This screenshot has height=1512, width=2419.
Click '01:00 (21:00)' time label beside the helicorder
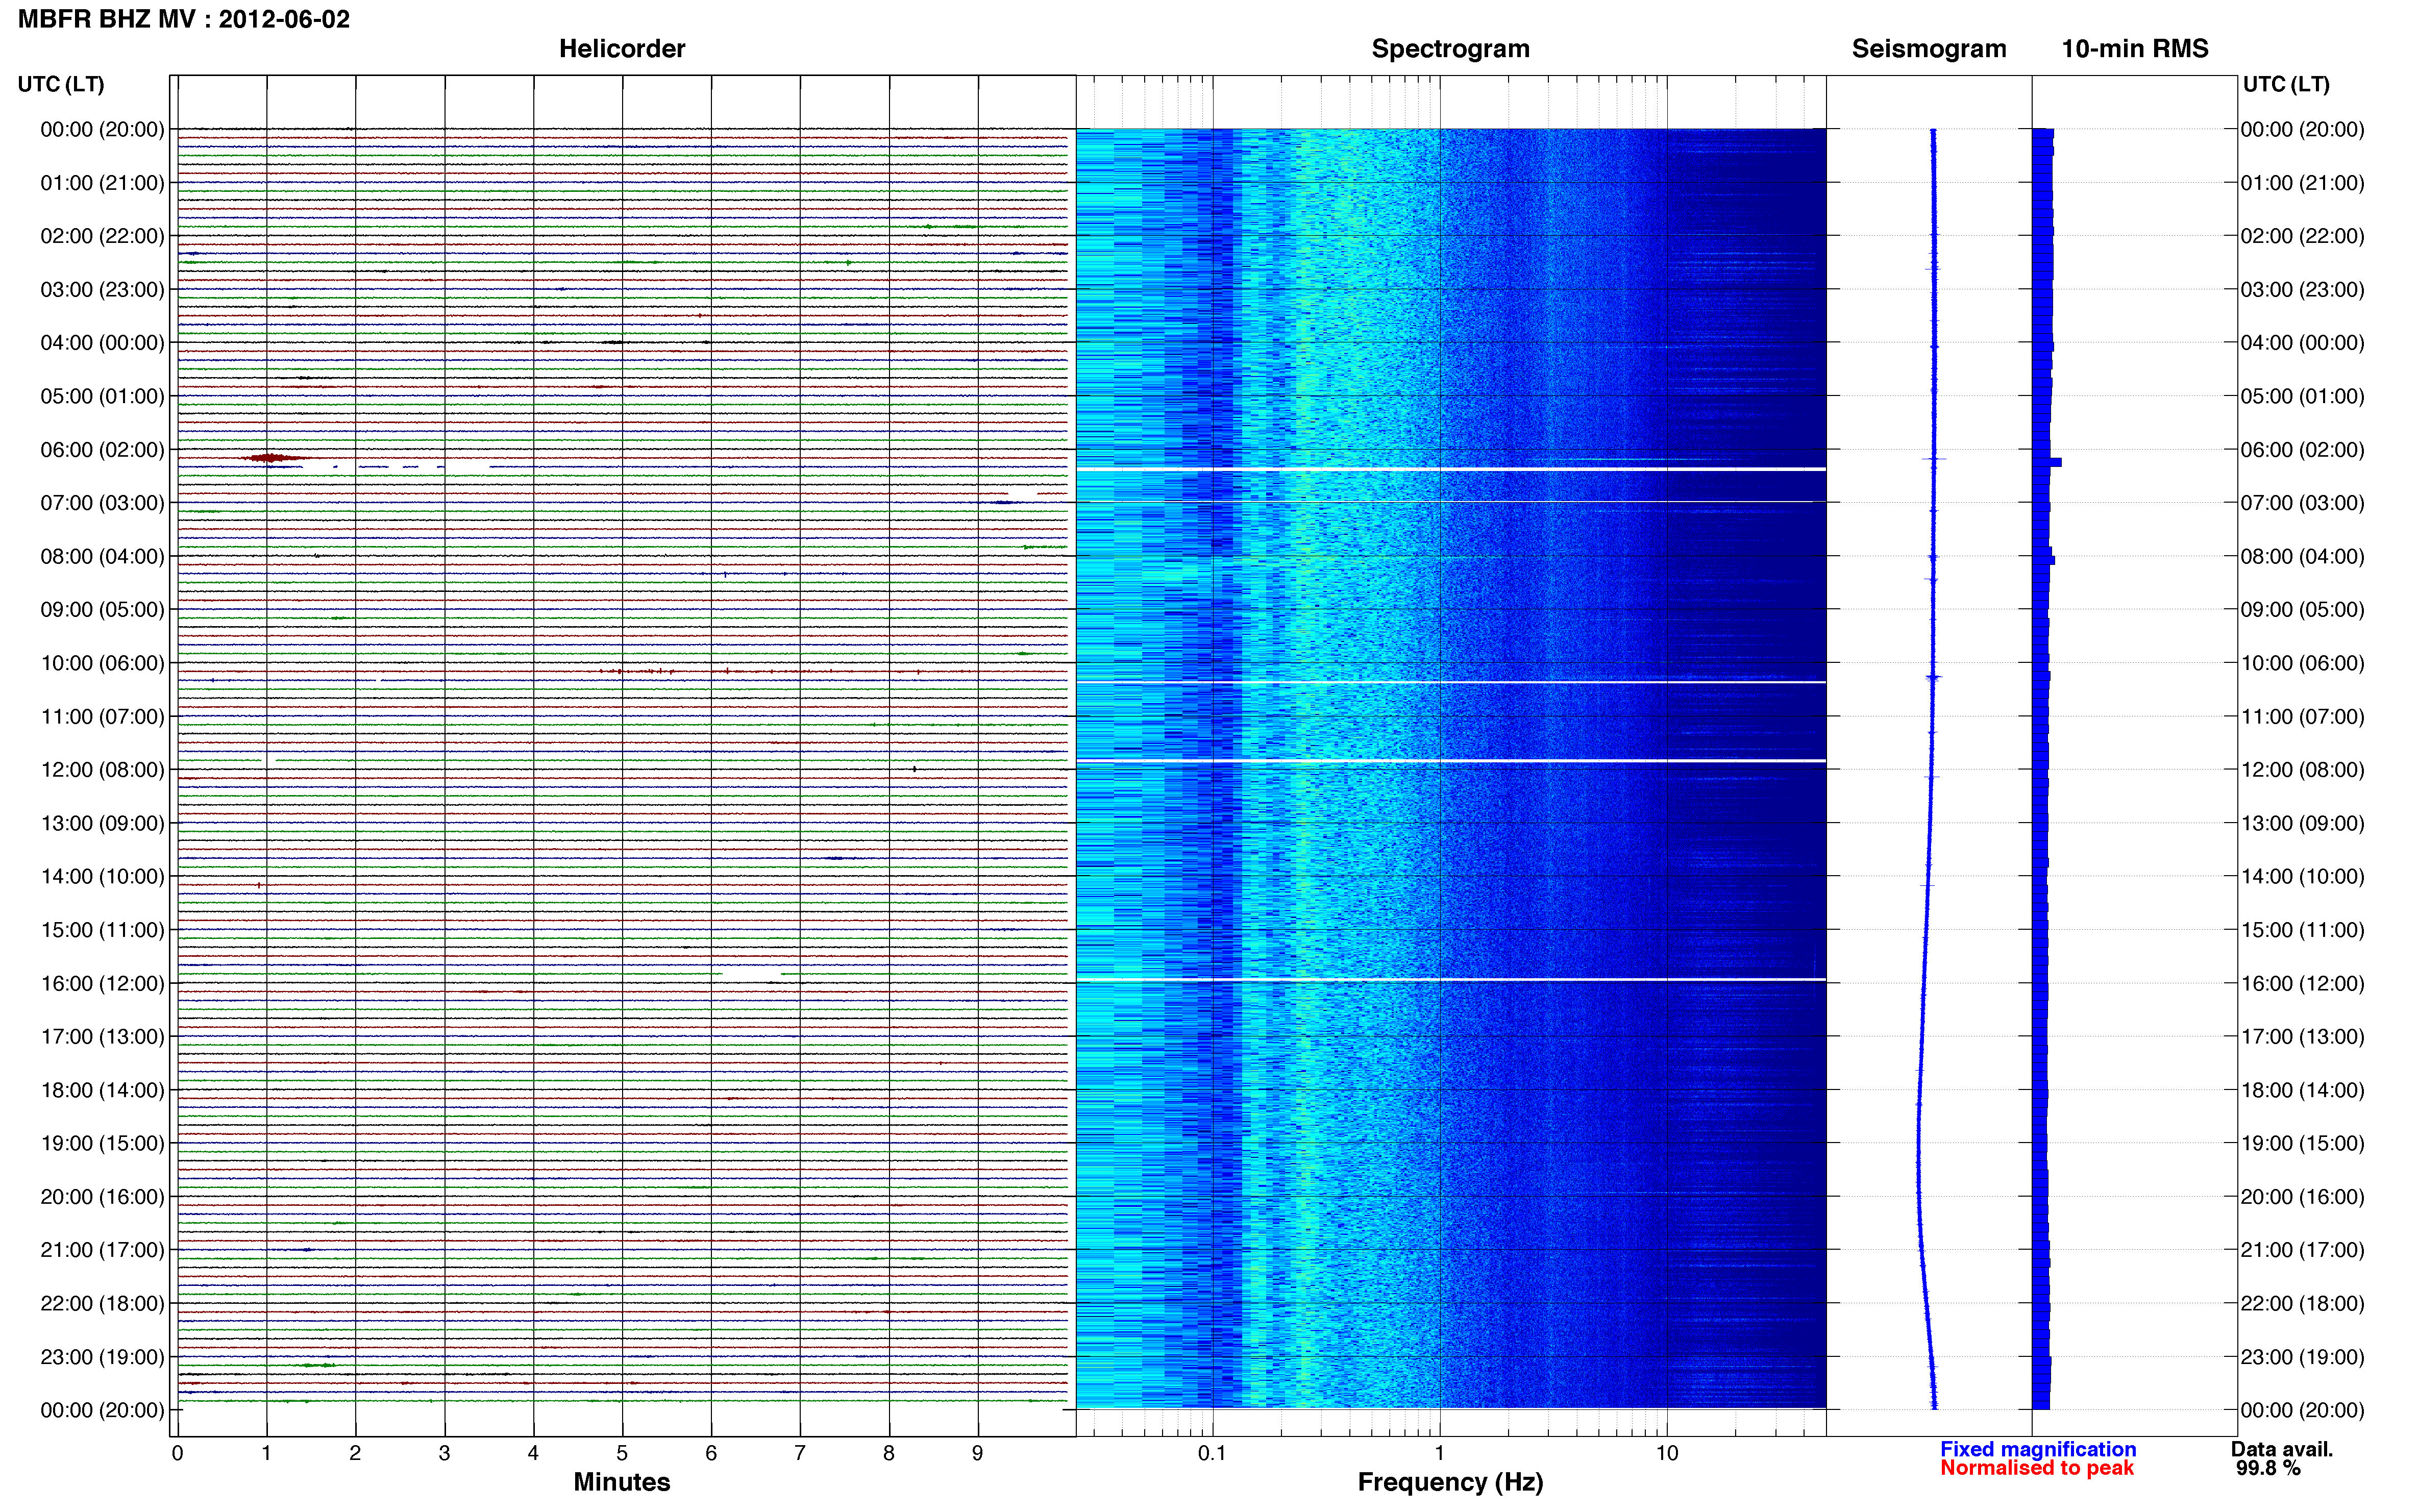click(x=102, y=183)
